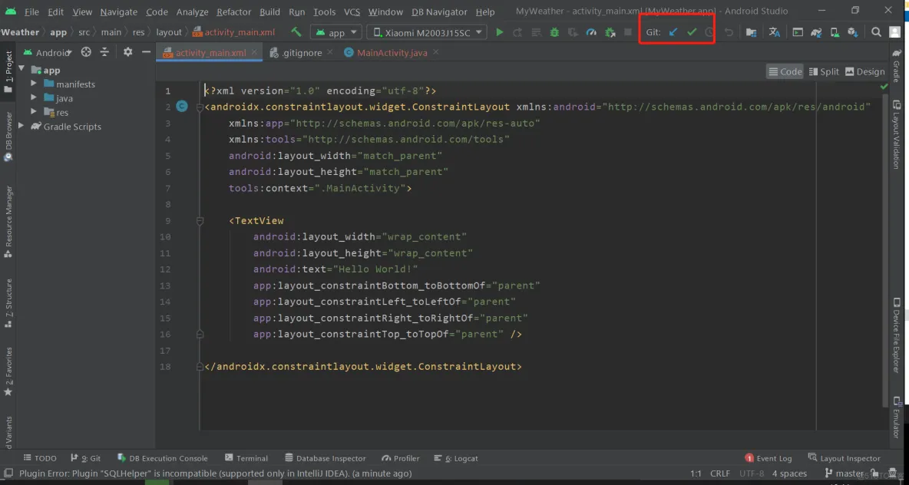Viewport: 909px width, 485px height.
Task: Open the Terminal tool window
Action: point(246,458)
